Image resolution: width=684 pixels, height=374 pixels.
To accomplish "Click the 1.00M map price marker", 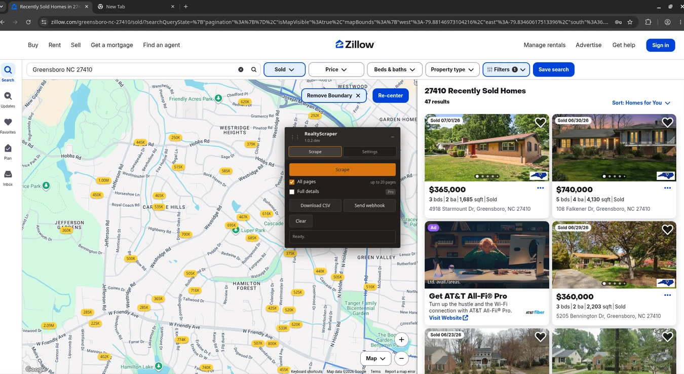I will (103, 180).
